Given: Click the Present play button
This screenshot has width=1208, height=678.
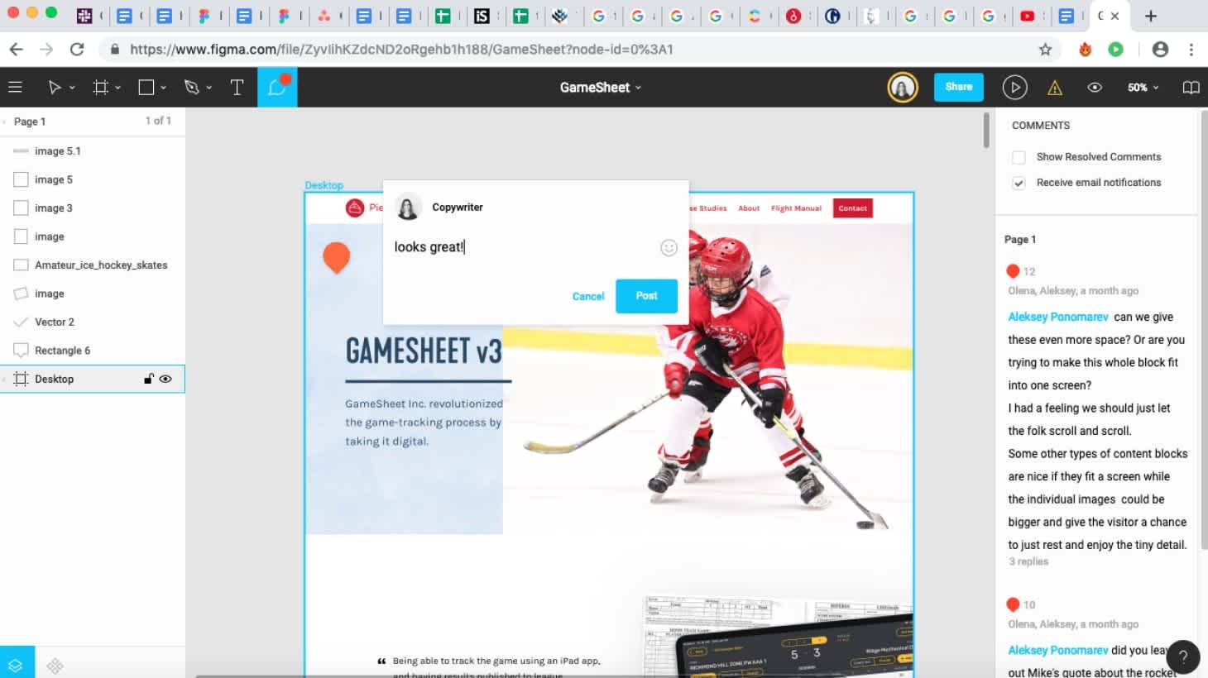Looking at the screenshot, I should (x=1014, y=87).
